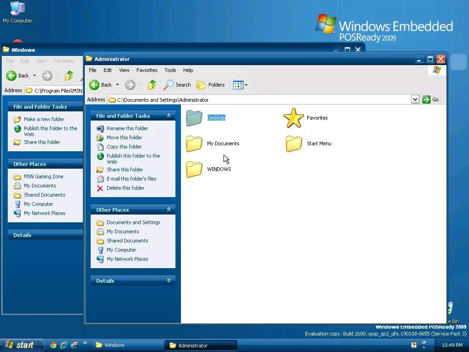Expand hidden Quick Launch items chevron
Screen dimensions: 469x352
[85, 343]
